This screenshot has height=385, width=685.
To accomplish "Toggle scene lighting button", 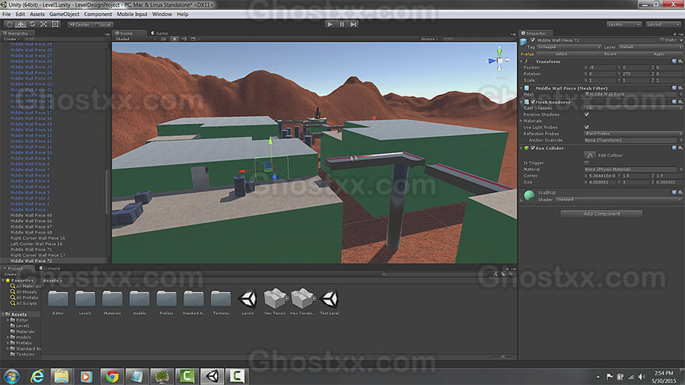I will pos(174,39).
